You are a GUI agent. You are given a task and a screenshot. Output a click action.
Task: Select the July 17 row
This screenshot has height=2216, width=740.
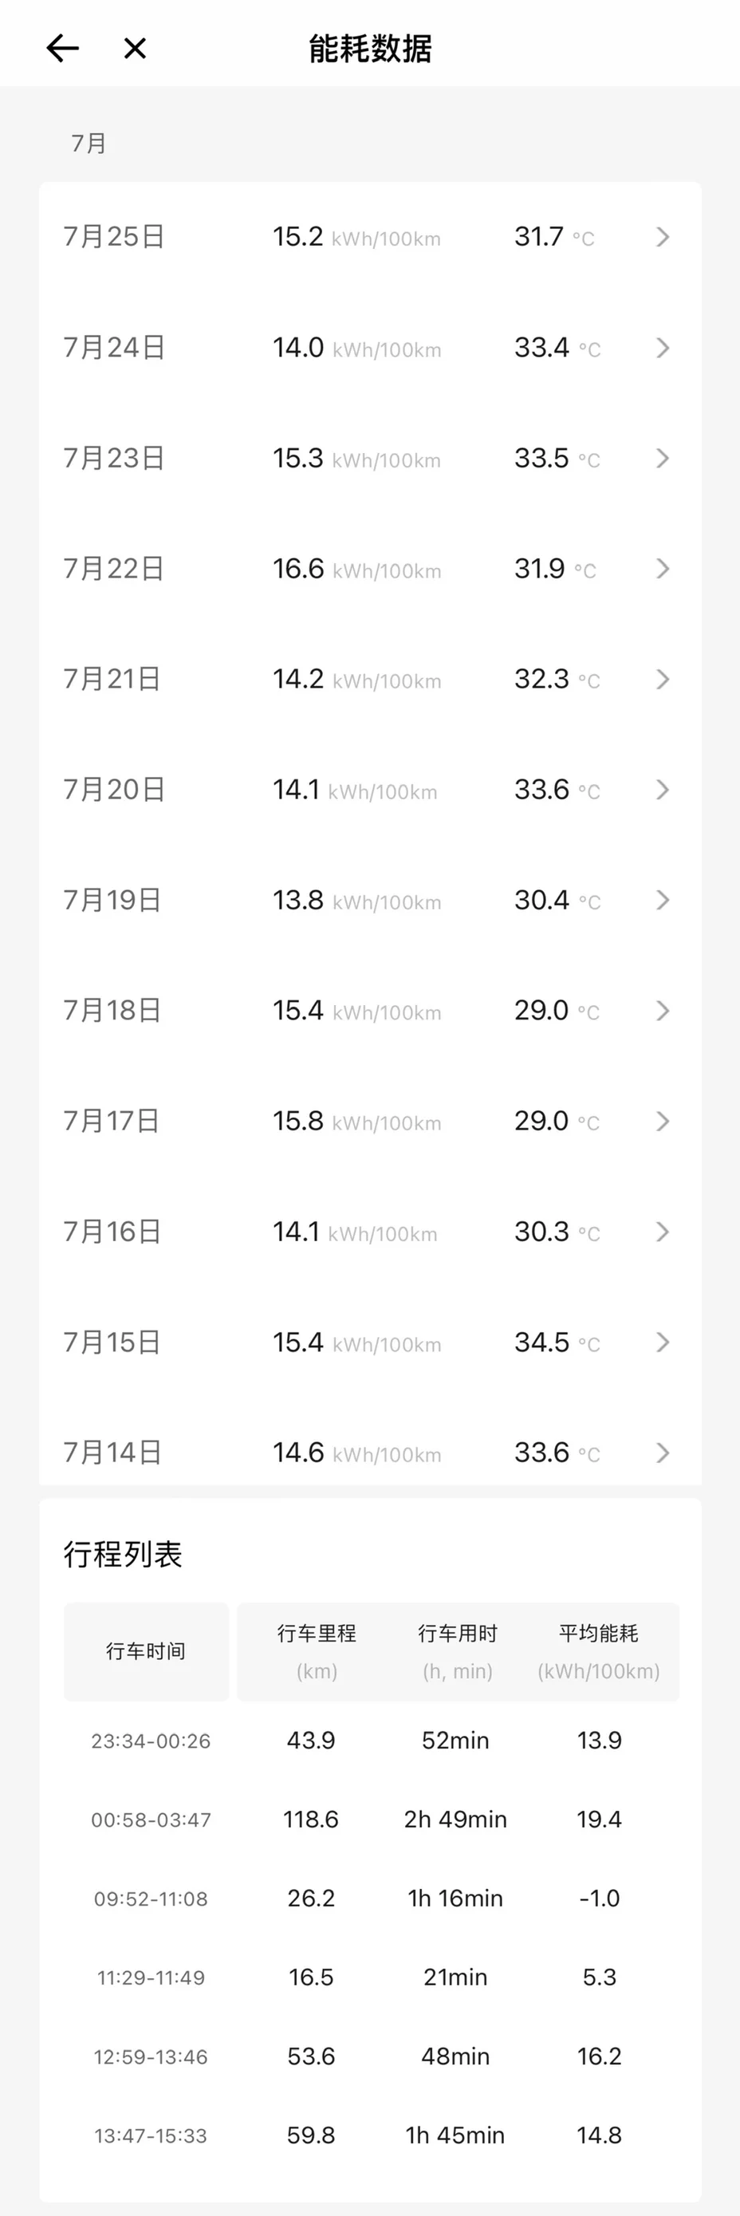click(x=369, y=1121)
